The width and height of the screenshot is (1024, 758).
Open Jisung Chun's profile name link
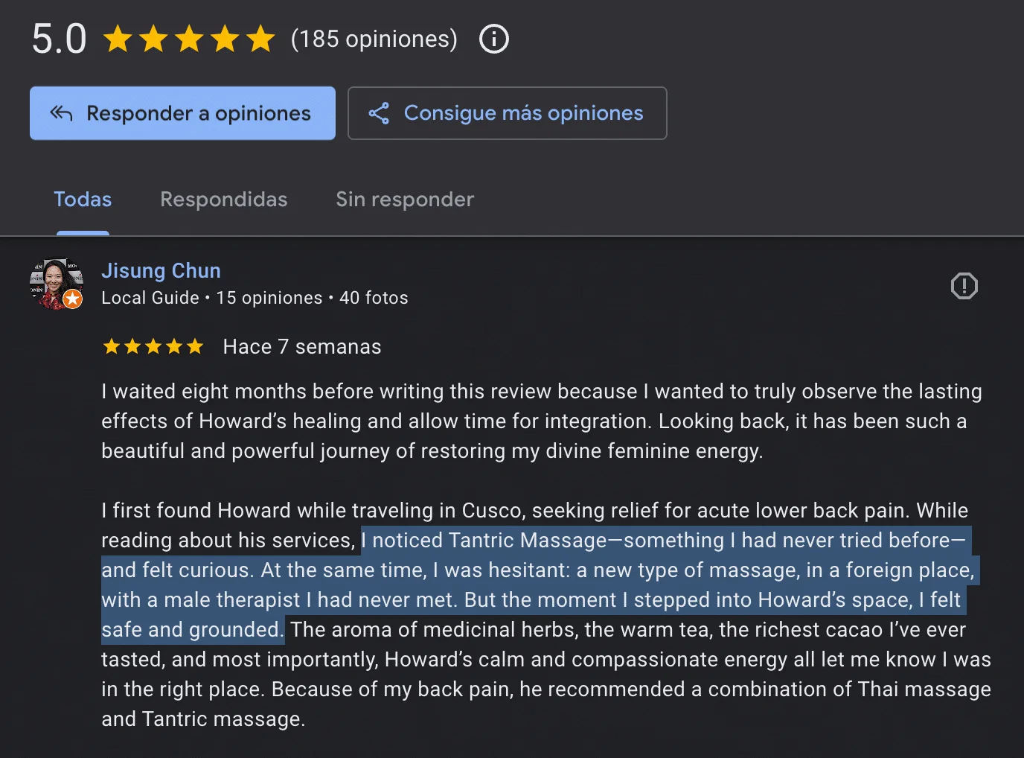[161, 270]
